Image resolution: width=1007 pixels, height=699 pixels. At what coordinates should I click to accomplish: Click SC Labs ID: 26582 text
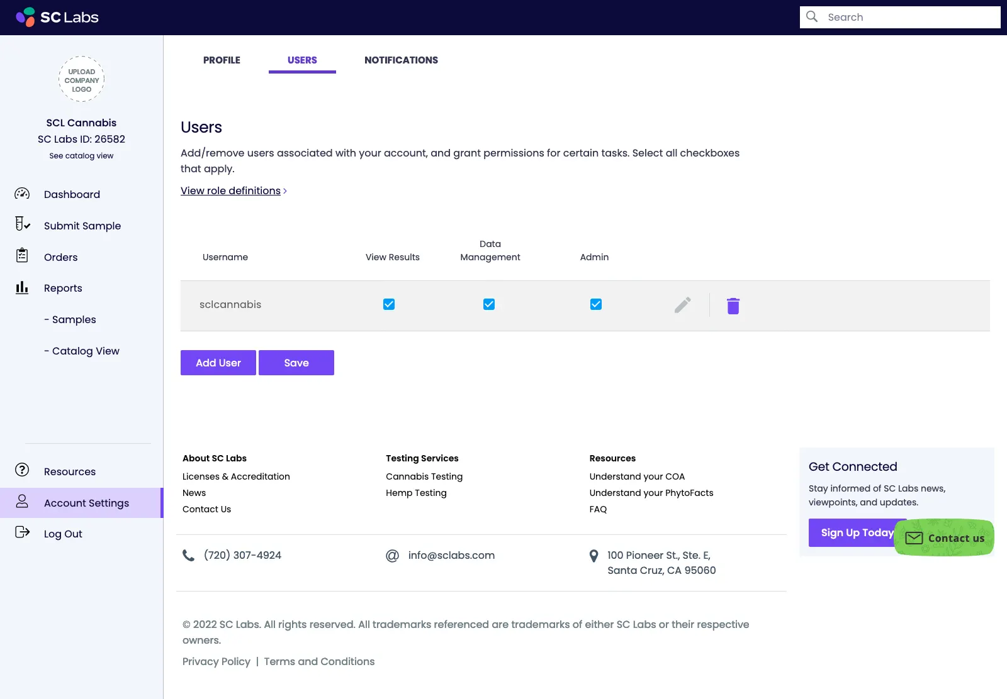pyautogui.click(x=81, y=139)
